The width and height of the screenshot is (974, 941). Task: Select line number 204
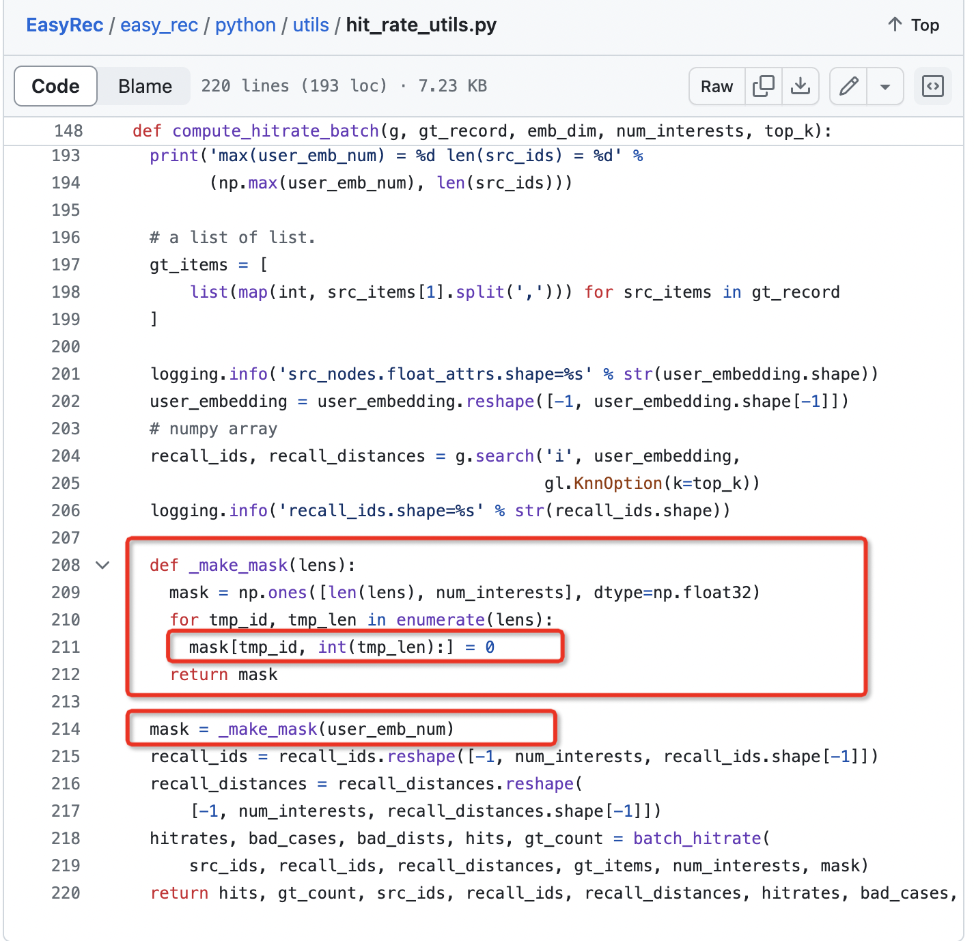point(66,456)
